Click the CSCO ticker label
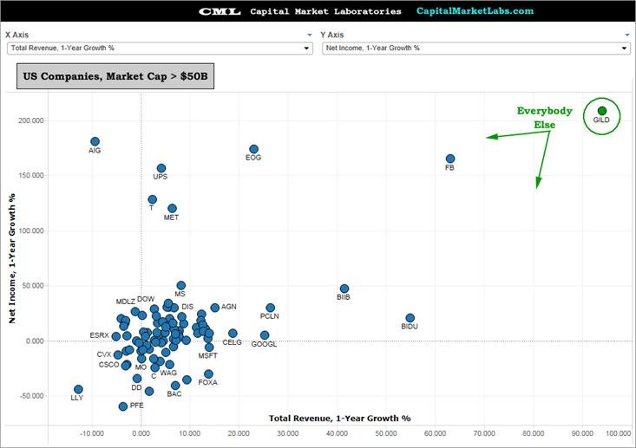The height and width of the screenshot is (448, 636). (109, 365)
